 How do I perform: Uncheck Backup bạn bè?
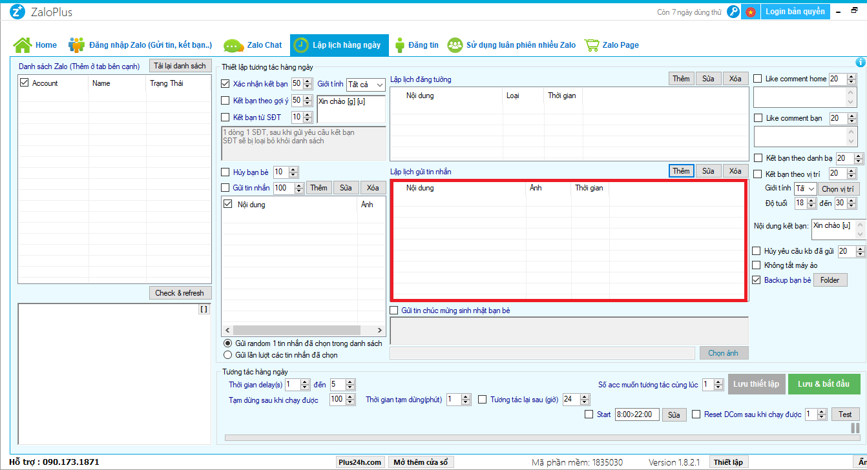[757, 280]
